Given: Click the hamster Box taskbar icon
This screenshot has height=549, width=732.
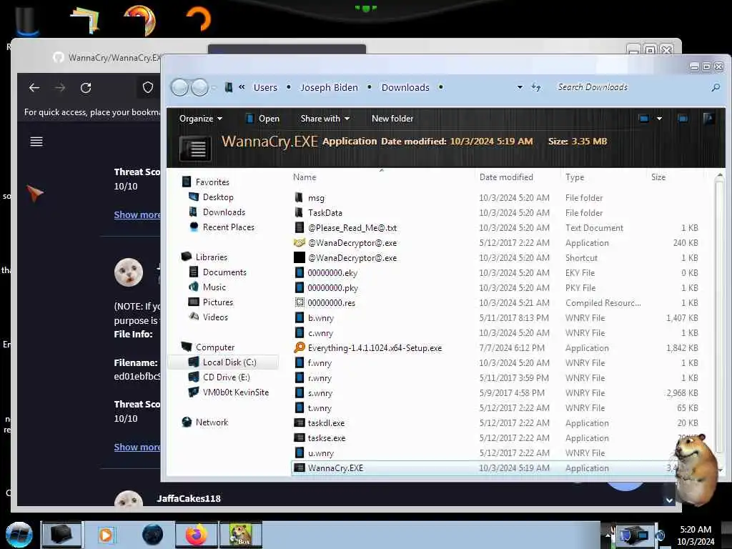Looking at the screenshot, I should [x=241, y=535].
